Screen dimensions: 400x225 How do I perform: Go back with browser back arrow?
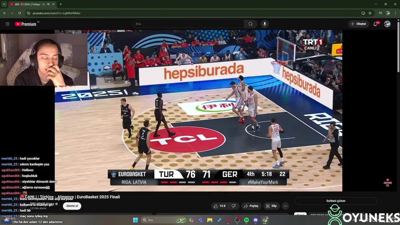4,13
